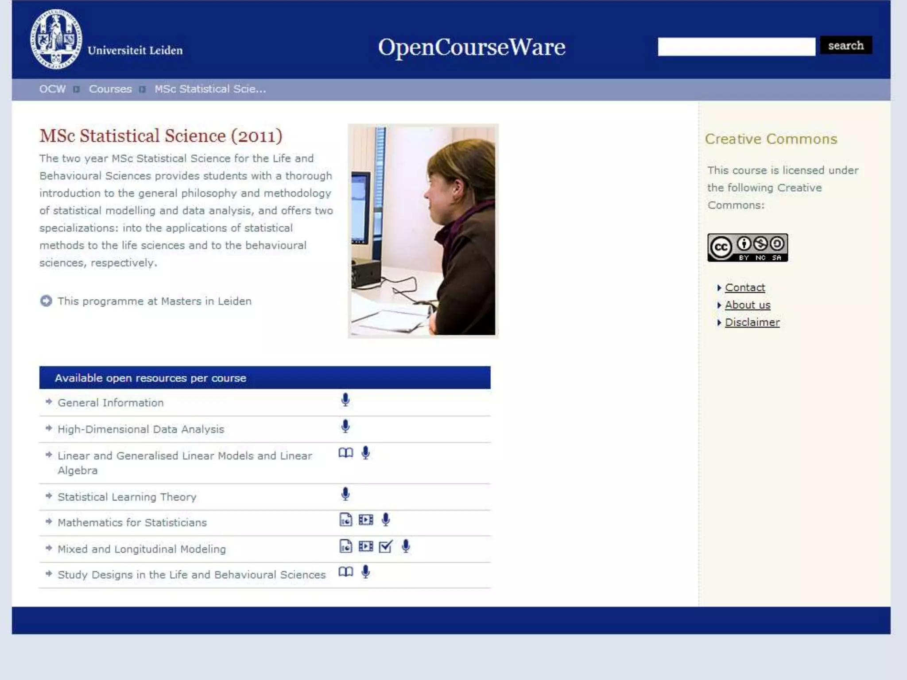
Task: Open book icon for Study Designs course
Action: click(345, 572)
